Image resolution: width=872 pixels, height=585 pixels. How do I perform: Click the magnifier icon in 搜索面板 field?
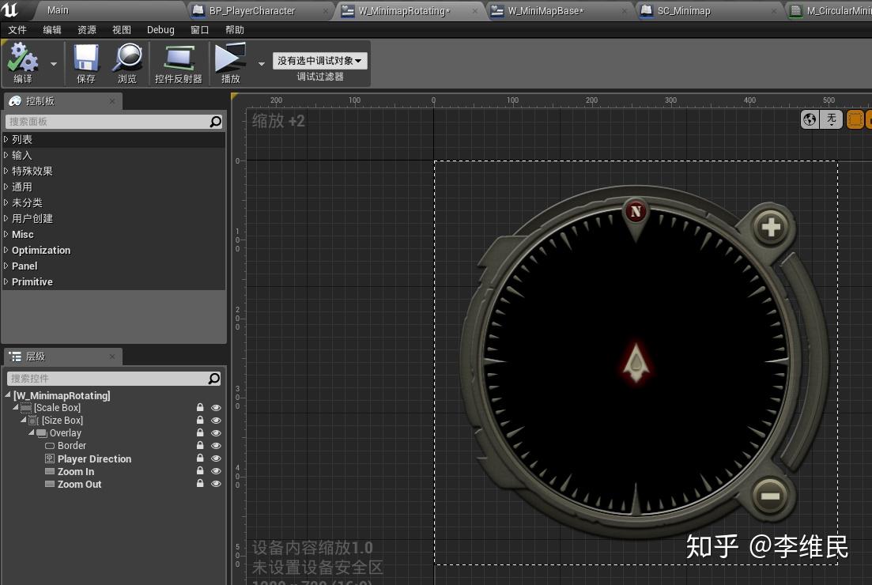pyautogui.click(x=214, y=122)
